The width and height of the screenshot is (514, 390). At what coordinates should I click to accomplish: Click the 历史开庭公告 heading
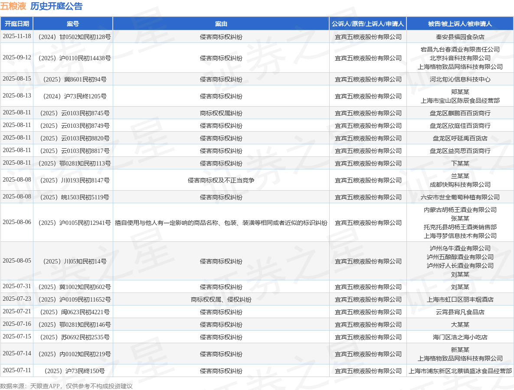[56, 6]
